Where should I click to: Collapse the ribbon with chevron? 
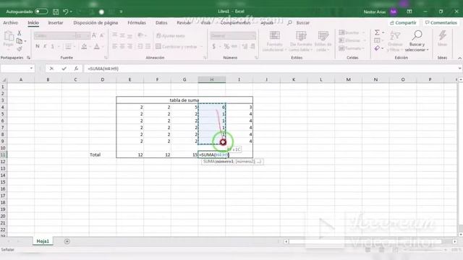click(x=460, y=58)
